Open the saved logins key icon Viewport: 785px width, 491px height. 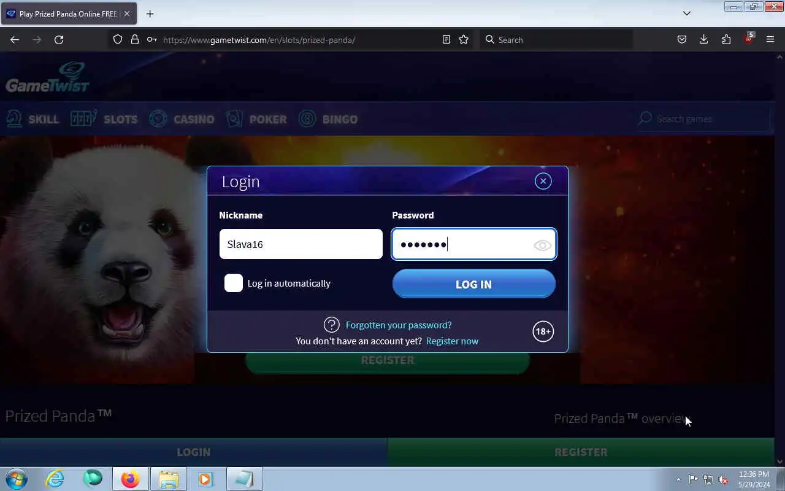click(151, 39)
